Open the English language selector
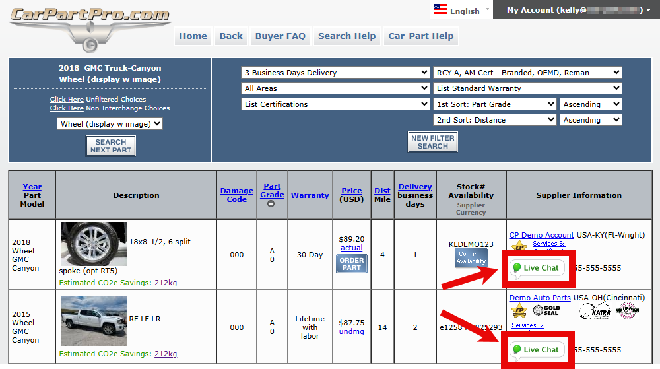This screenshot has width=660, height=369. [461, 10]
